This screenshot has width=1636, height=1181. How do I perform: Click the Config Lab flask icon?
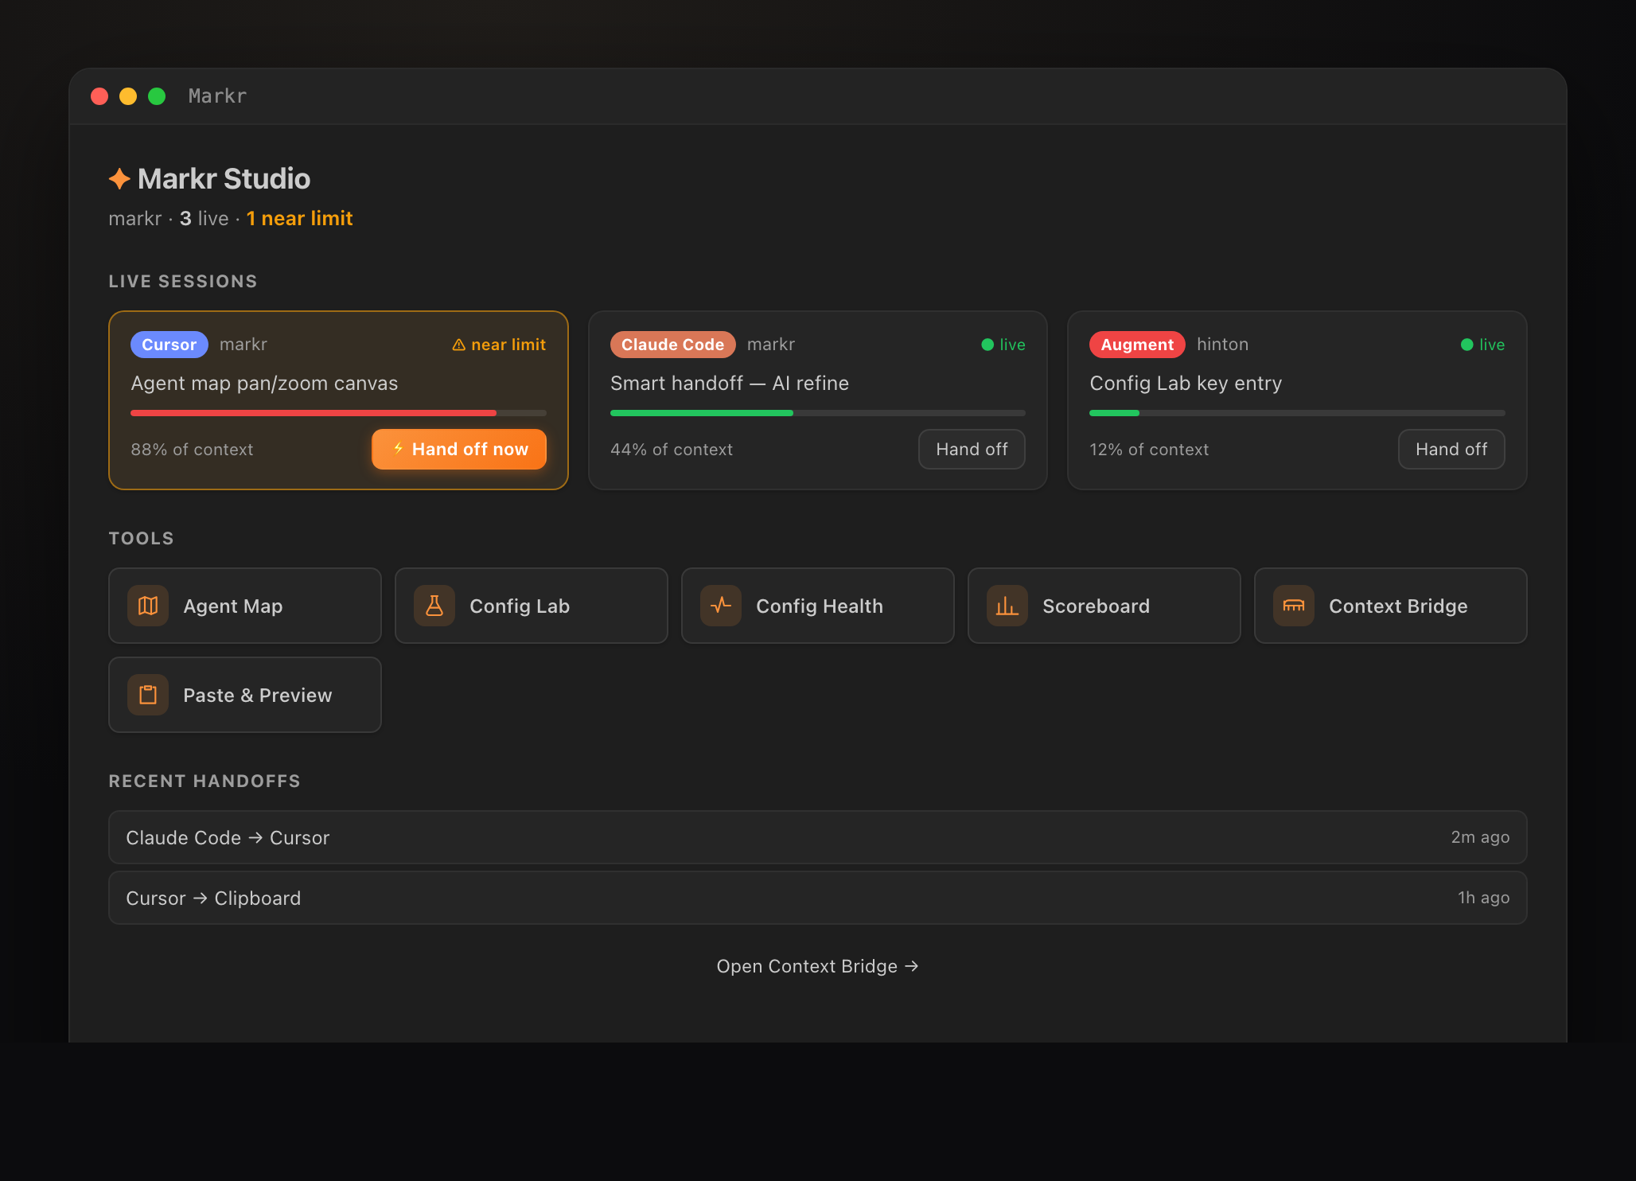(x=434, y=606)
